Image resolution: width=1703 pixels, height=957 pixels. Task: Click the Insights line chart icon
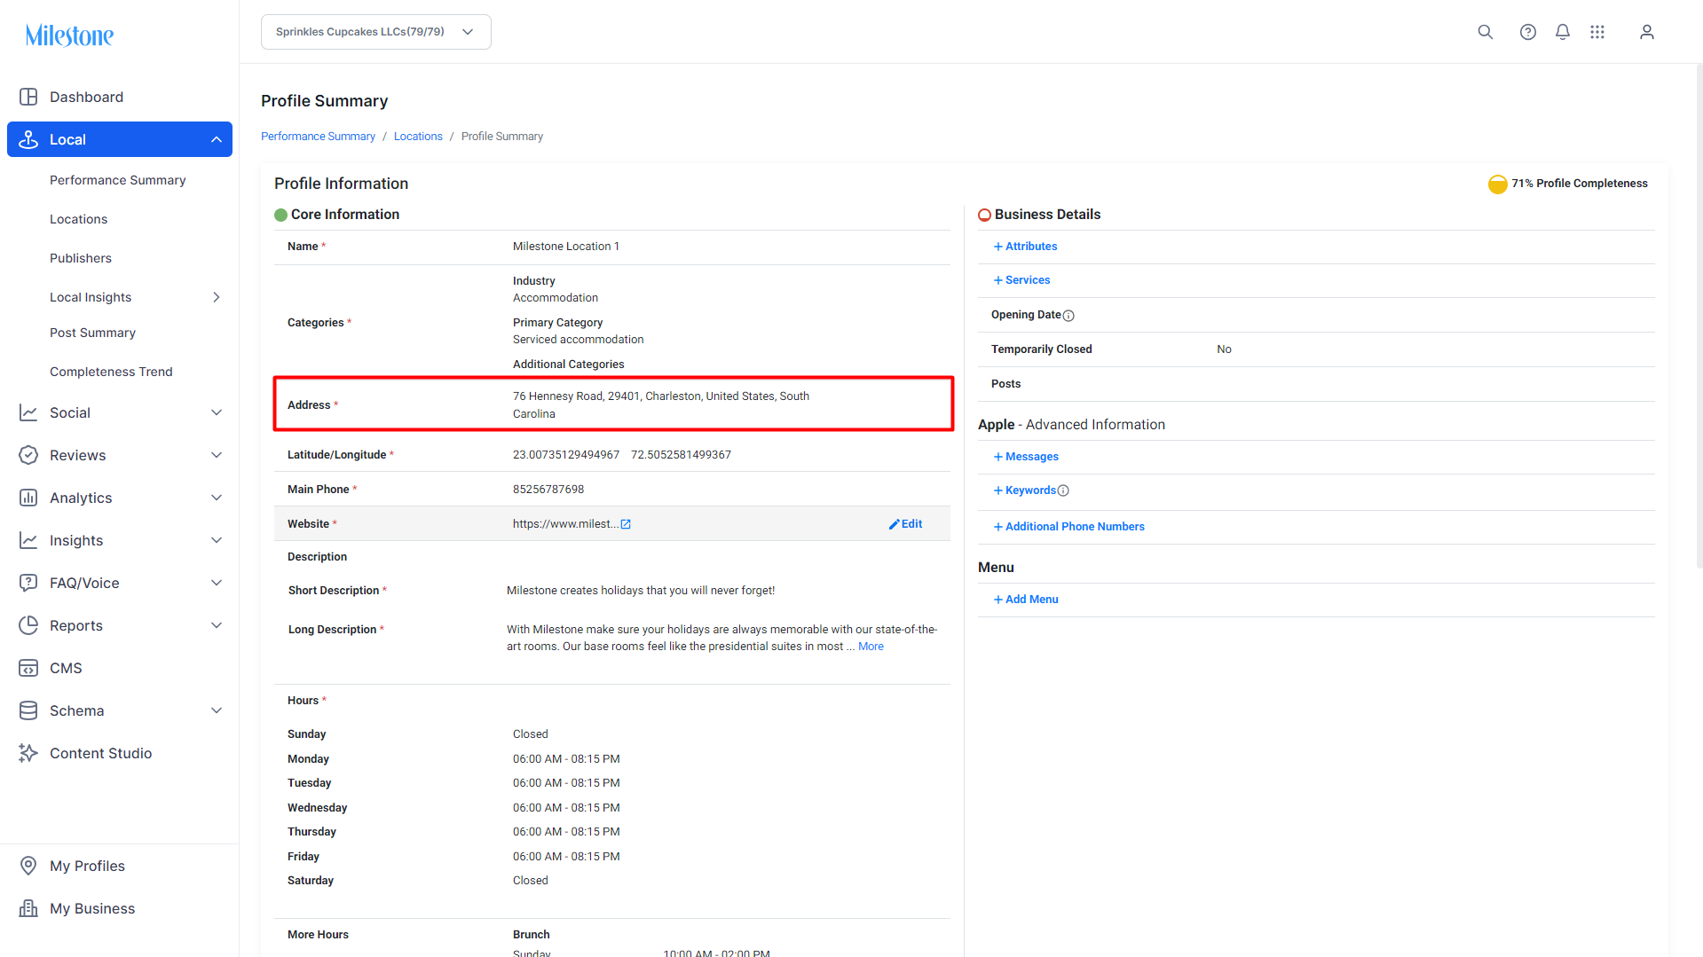pos(28,540)
